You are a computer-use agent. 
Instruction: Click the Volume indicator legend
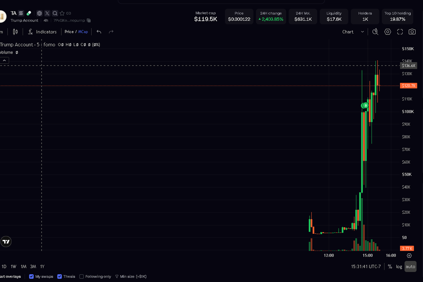coord(6,52)
